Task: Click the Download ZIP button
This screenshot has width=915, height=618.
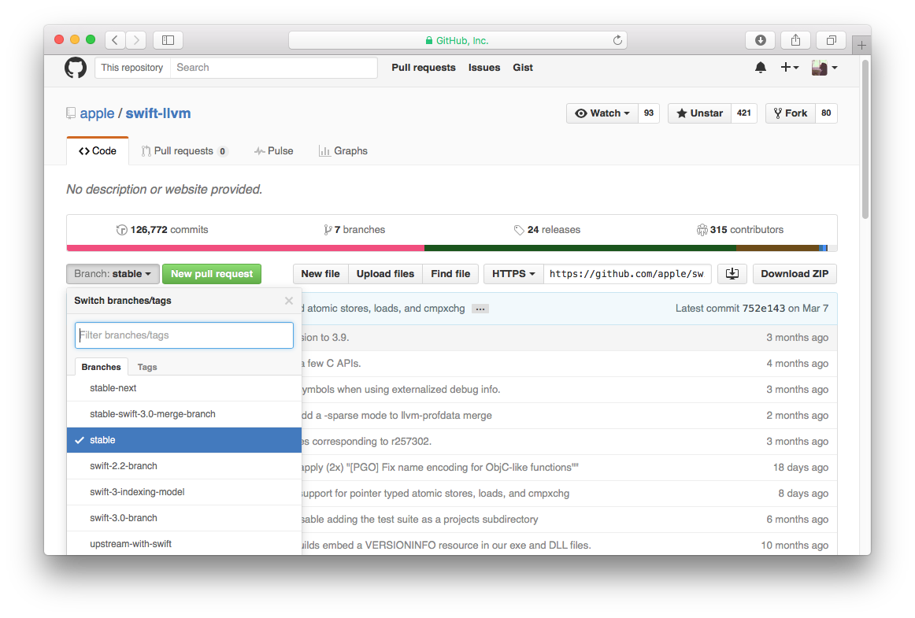Action: [x=795, y=274]
